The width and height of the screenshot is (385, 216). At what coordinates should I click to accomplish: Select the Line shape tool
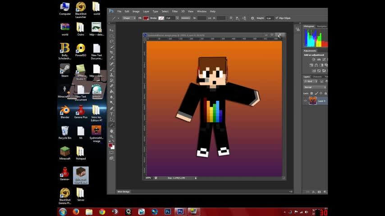[x=111, y=125]
